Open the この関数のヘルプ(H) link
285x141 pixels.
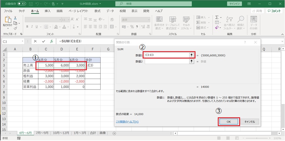click(x=127, y=122)
